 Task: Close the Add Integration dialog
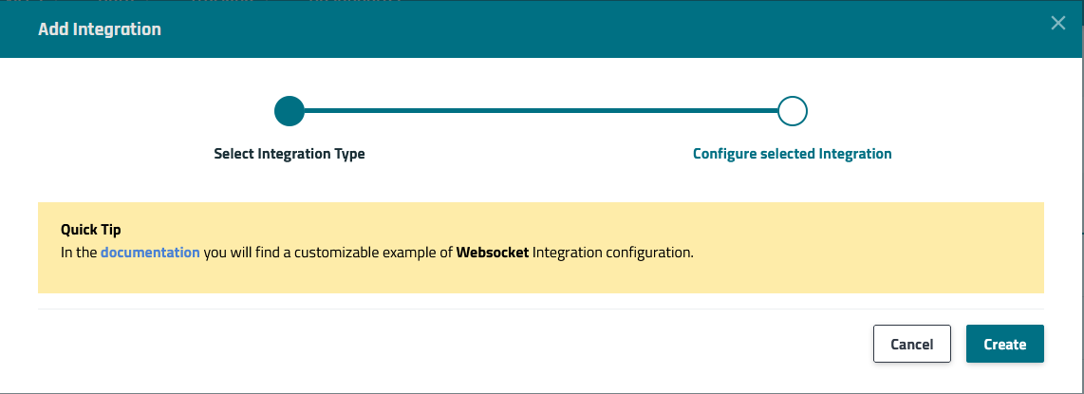tap(1058, 24)
